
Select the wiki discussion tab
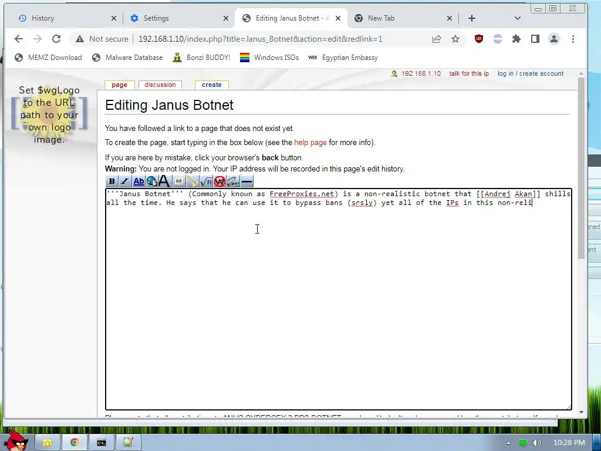[160, 85]
